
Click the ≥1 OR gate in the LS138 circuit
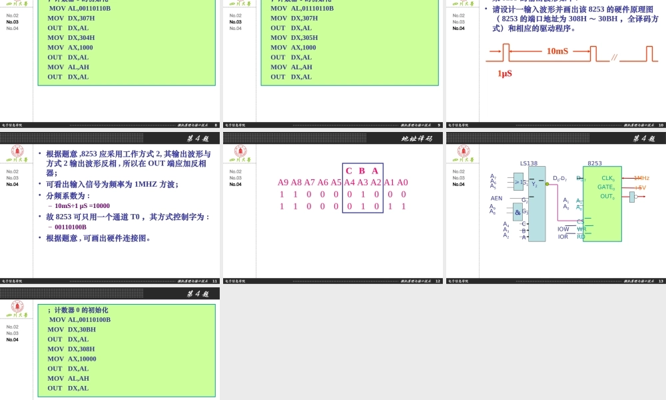pos(519,181)
